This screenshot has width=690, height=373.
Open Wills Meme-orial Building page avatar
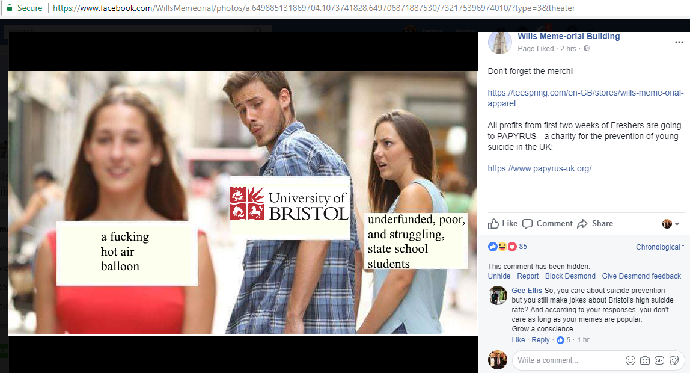tap(500, 42)
